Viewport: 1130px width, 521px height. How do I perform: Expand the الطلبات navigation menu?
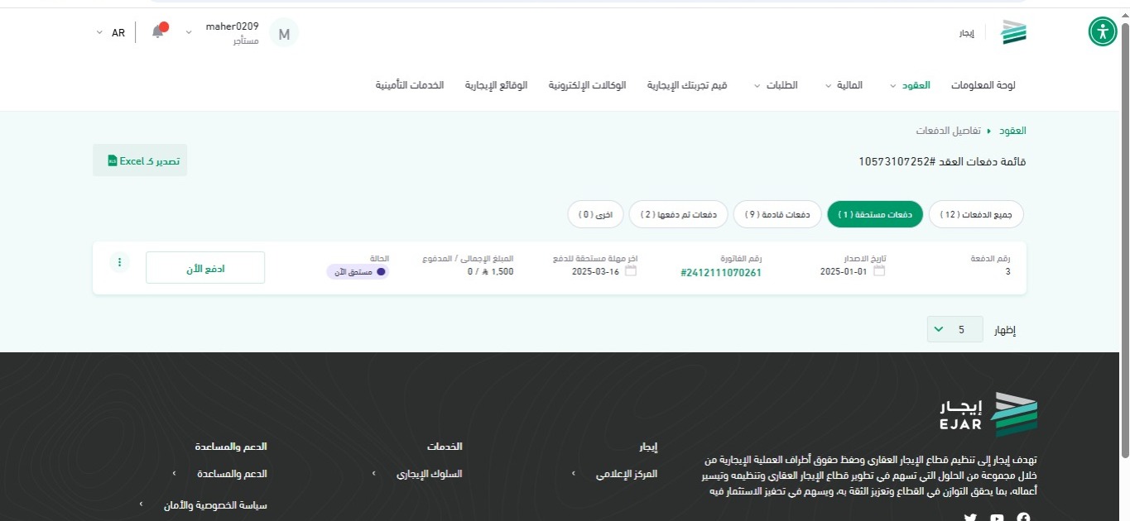776,85
